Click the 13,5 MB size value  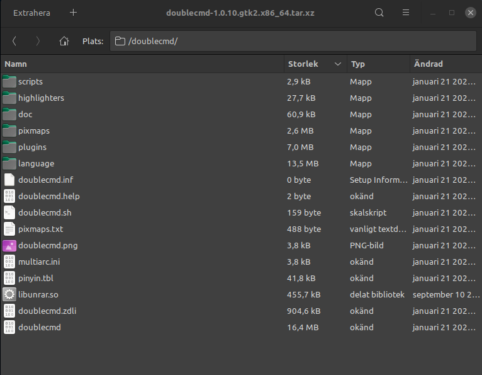pos(303,163)
